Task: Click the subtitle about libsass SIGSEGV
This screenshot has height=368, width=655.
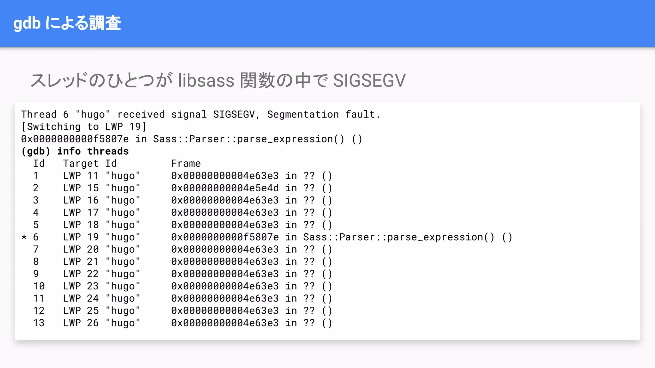Action: [x=218, y=80]
